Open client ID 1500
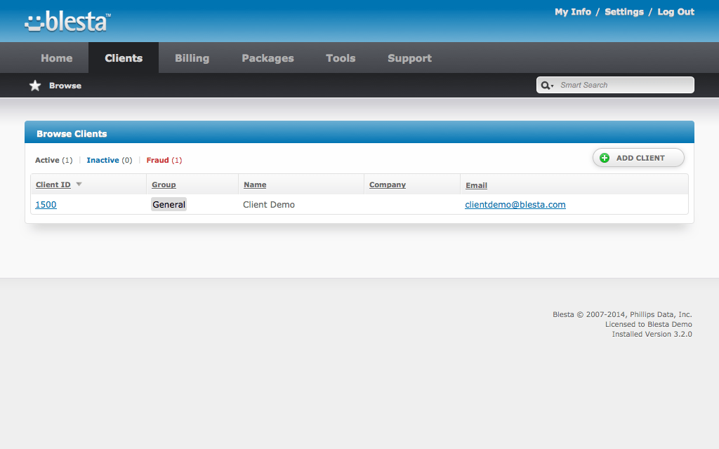The height and width of the screenshot is (449, 719). click(46, 205)
